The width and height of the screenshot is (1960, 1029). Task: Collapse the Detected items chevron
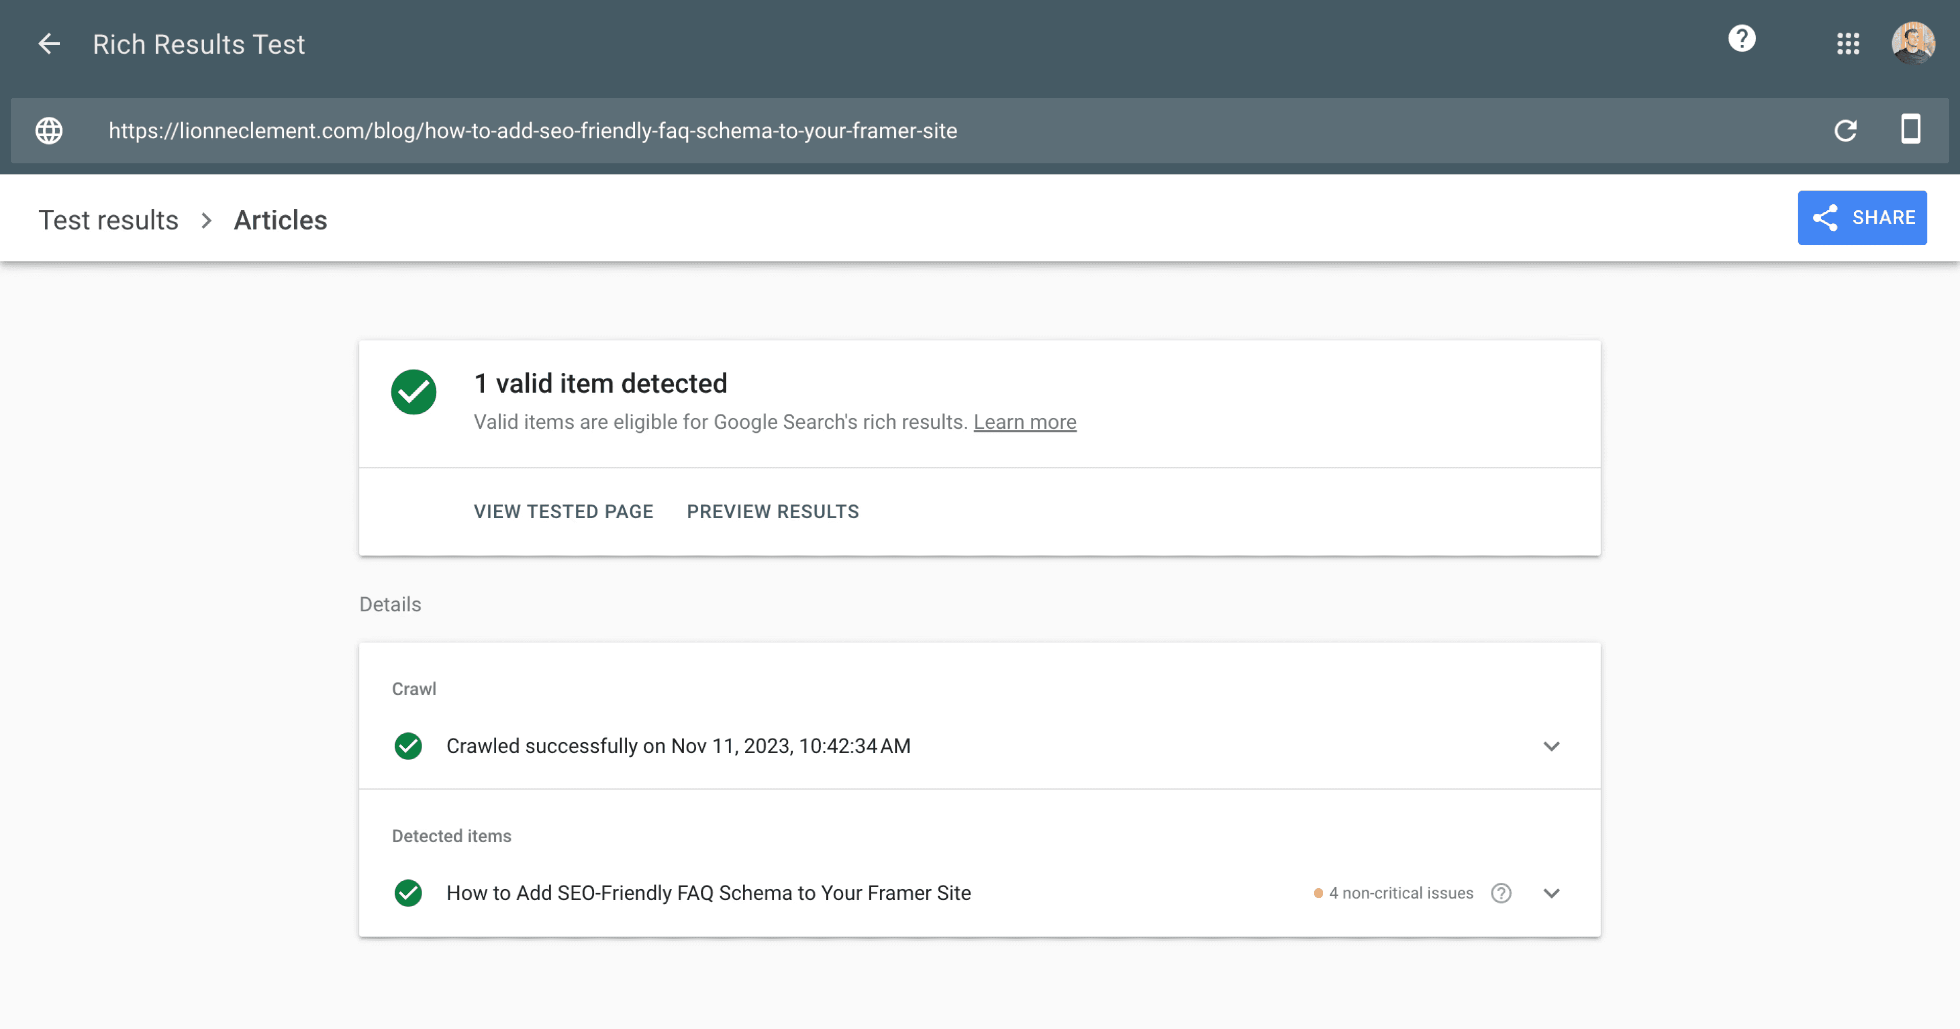pos(1552,893)
